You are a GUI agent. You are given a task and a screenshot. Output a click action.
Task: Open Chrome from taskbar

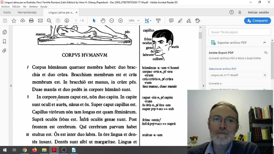[x=25, y=150]
